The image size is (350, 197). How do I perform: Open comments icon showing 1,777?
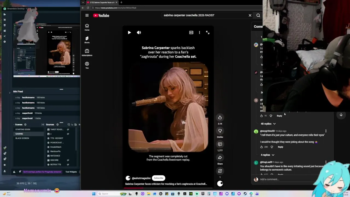220,144
